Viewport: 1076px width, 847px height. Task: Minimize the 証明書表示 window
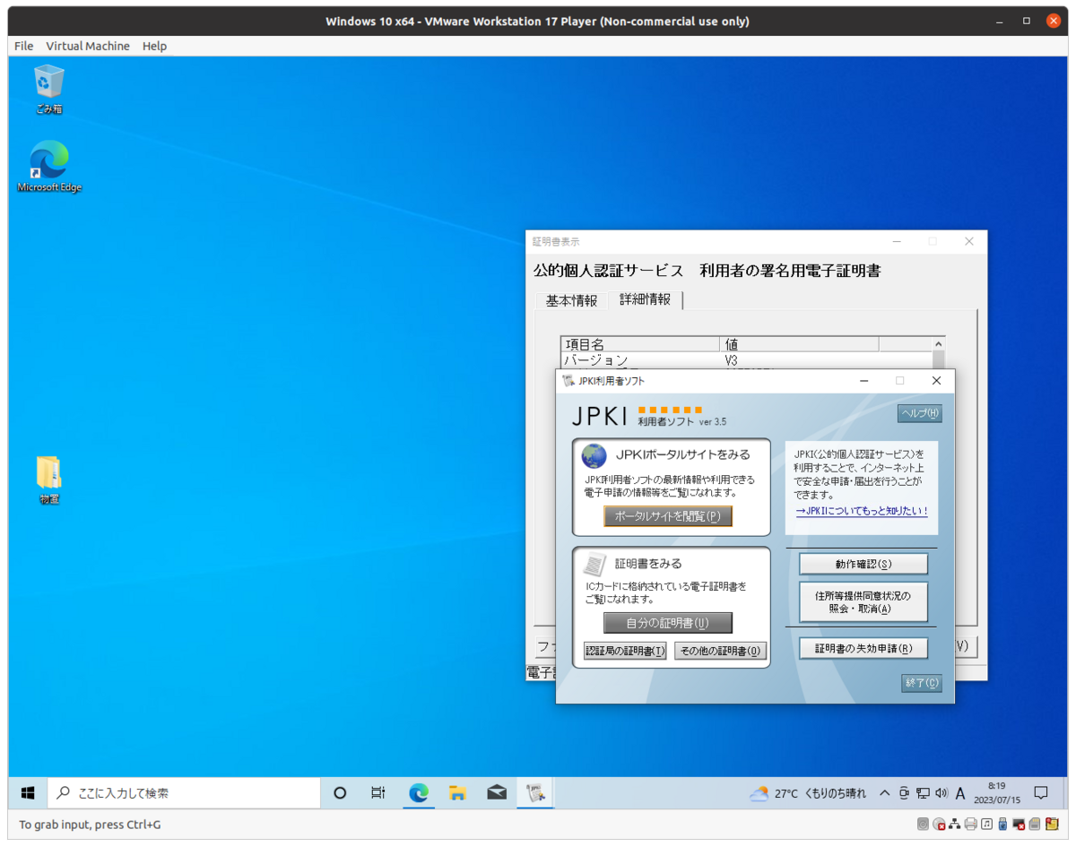[896, 241]
